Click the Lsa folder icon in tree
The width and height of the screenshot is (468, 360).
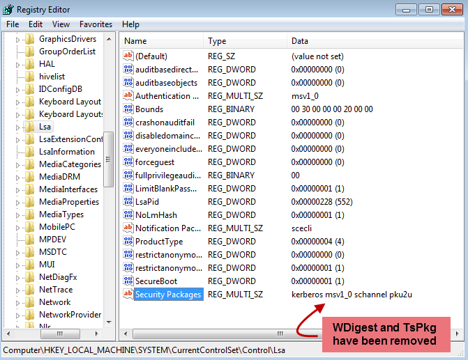(x=29, y=127)
